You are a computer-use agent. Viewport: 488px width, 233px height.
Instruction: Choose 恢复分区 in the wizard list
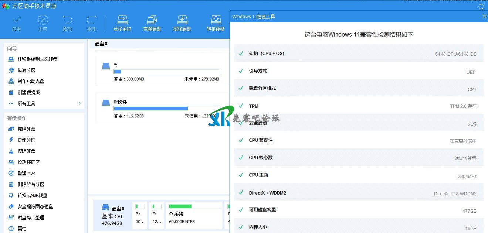[x=26, y=70]
